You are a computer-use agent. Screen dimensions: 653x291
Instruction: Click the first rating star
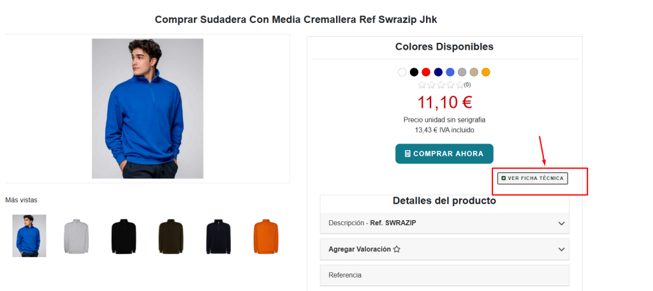click(422, 85)
